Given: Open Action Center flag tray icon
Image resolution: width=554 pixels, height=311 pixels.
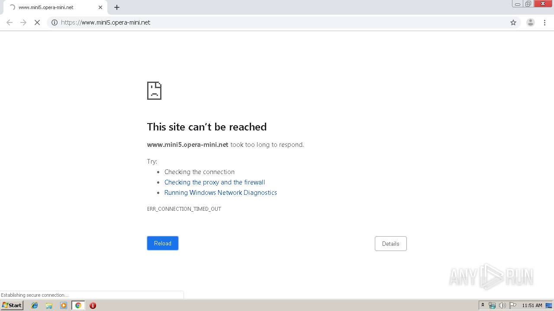Looking at the screenshot, I should tap(513, 305).
